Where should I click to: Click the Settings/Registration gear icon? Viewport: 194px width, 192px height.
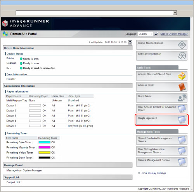182,56
